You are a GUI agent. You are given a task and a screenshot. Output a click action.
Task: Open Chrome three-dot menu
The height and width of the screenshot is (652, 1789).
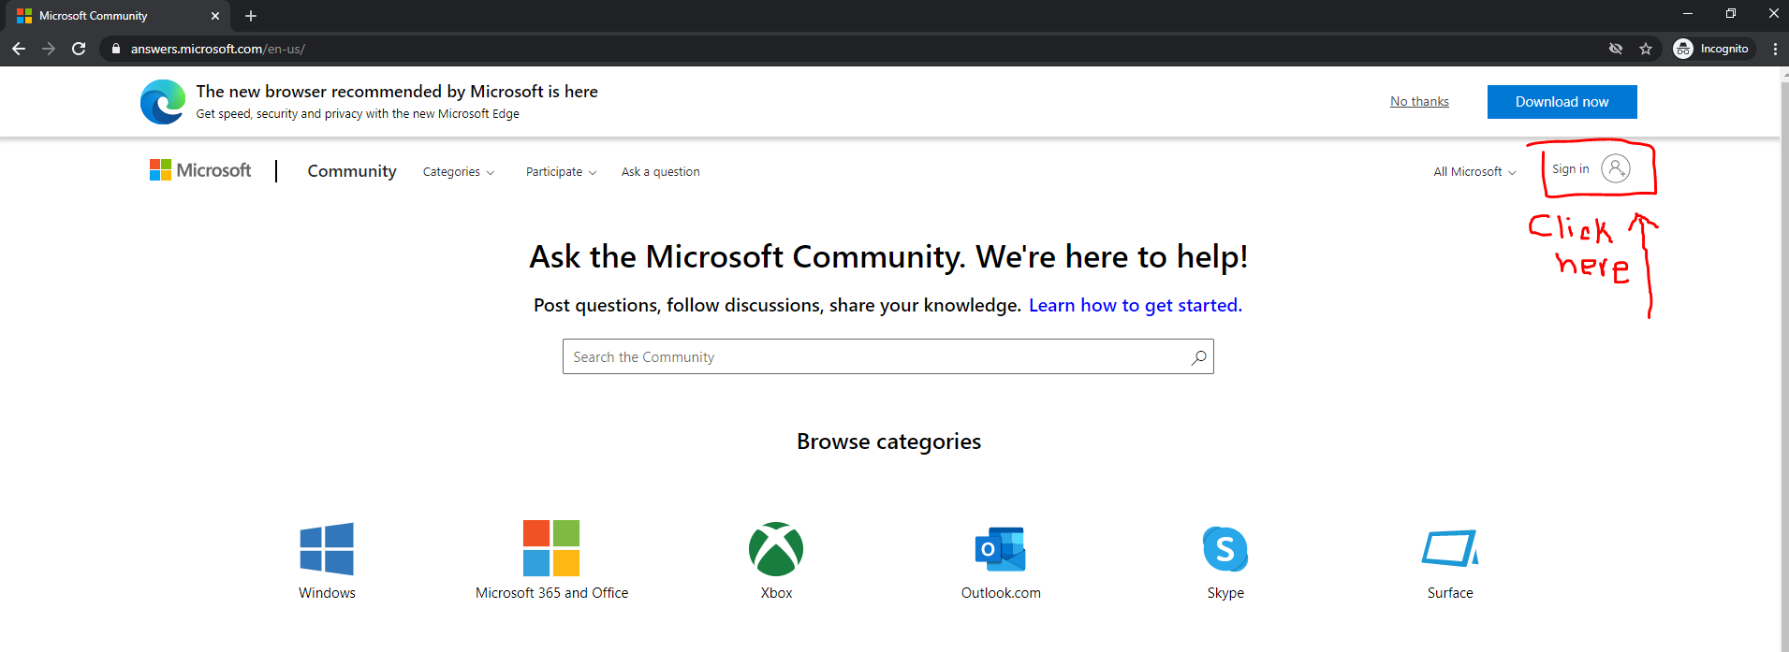pyautogui.click(x=1775, y=49)
